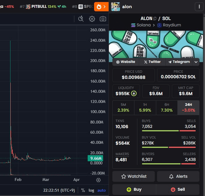Image resolution: width=205 pixels, height=196 pixels.
Task: Click the liquidity lock icon
Action: point(134,93)
